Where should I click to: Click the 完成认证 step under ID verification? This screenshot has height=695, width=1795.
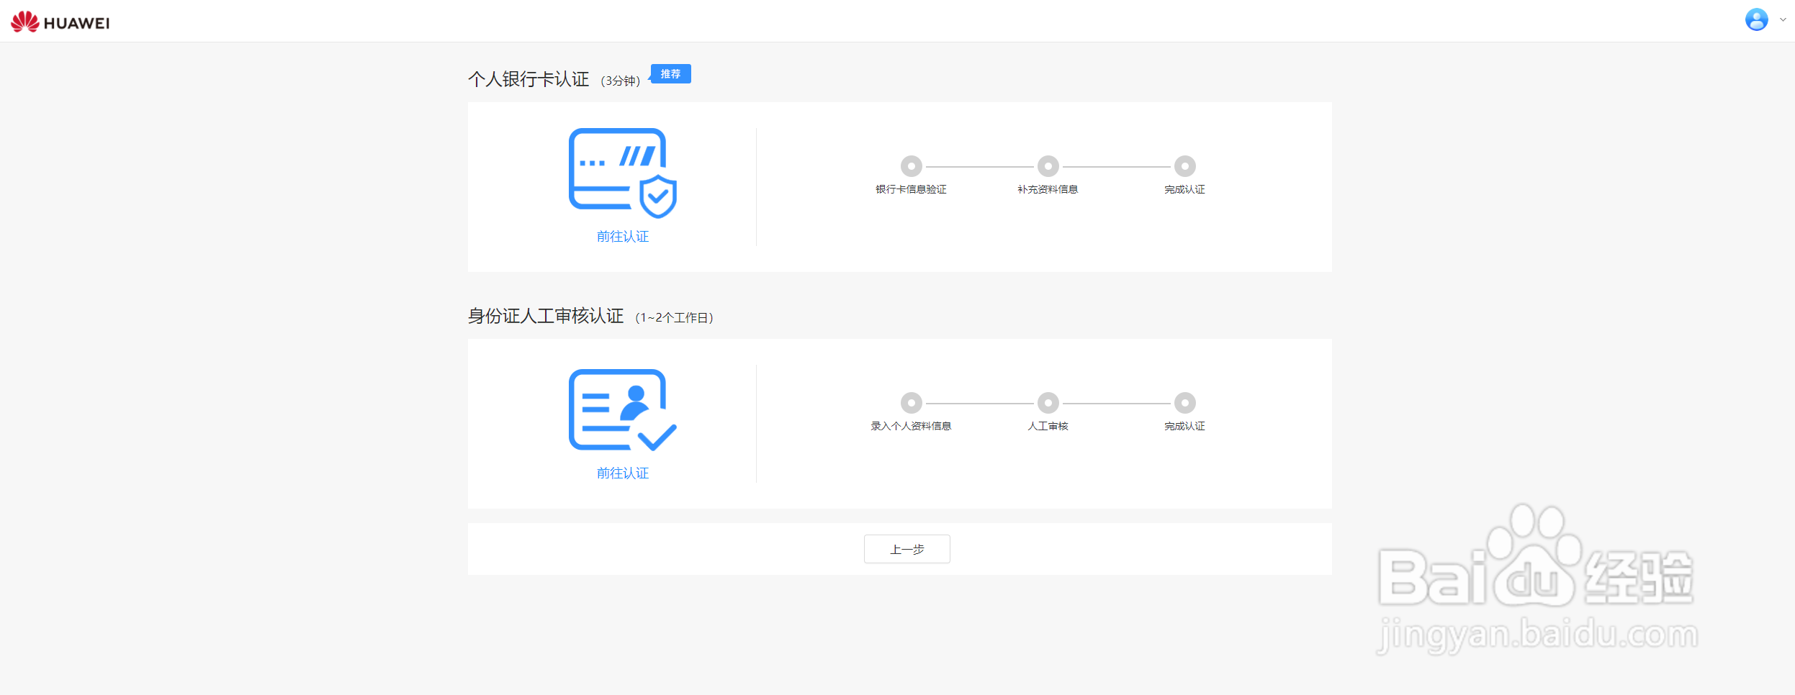tap(1184, 402)
